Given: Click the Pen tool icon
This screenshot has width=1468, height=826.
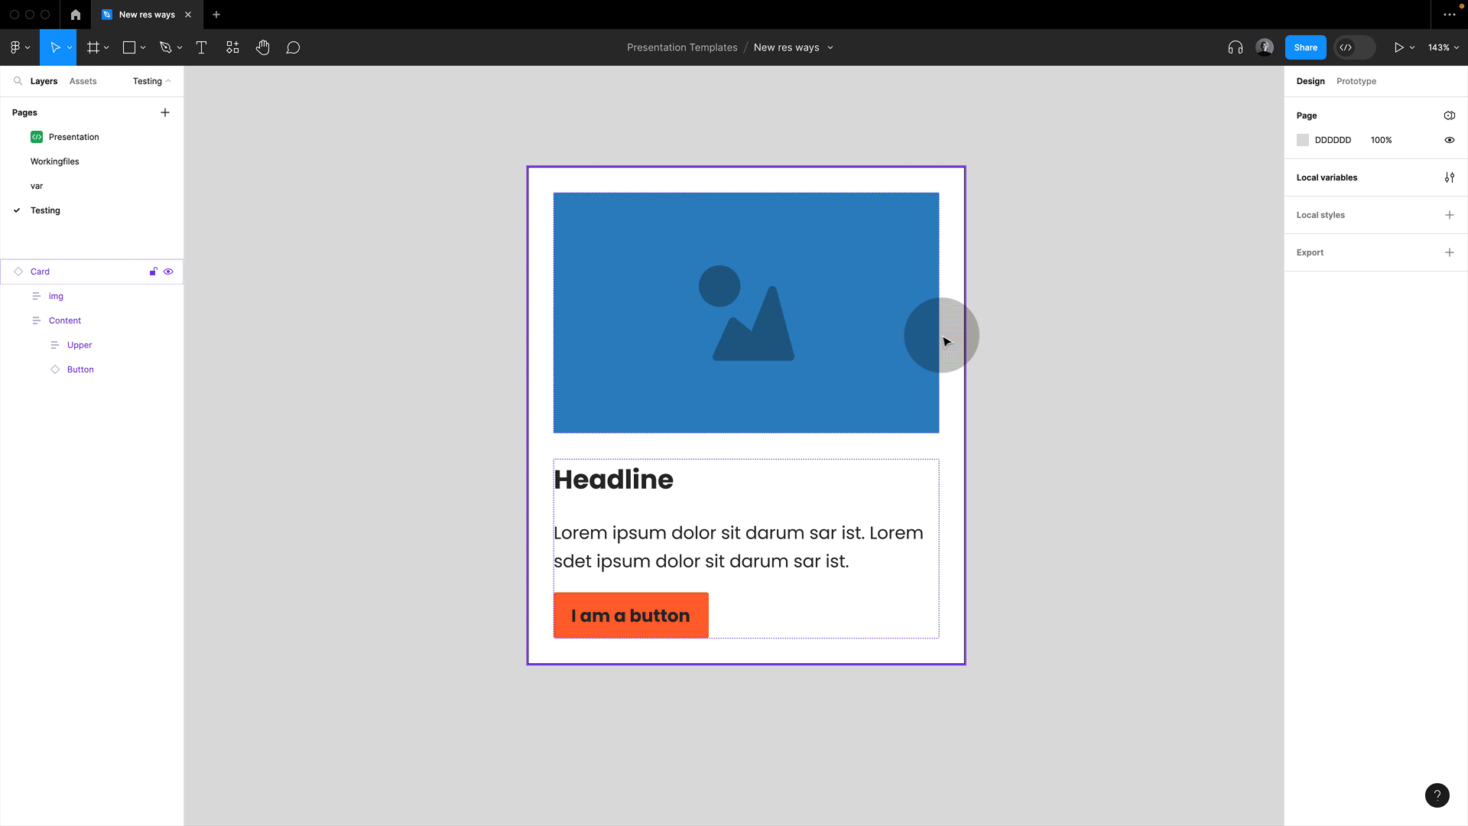Looking at the screenshot, I should point(165,47).
